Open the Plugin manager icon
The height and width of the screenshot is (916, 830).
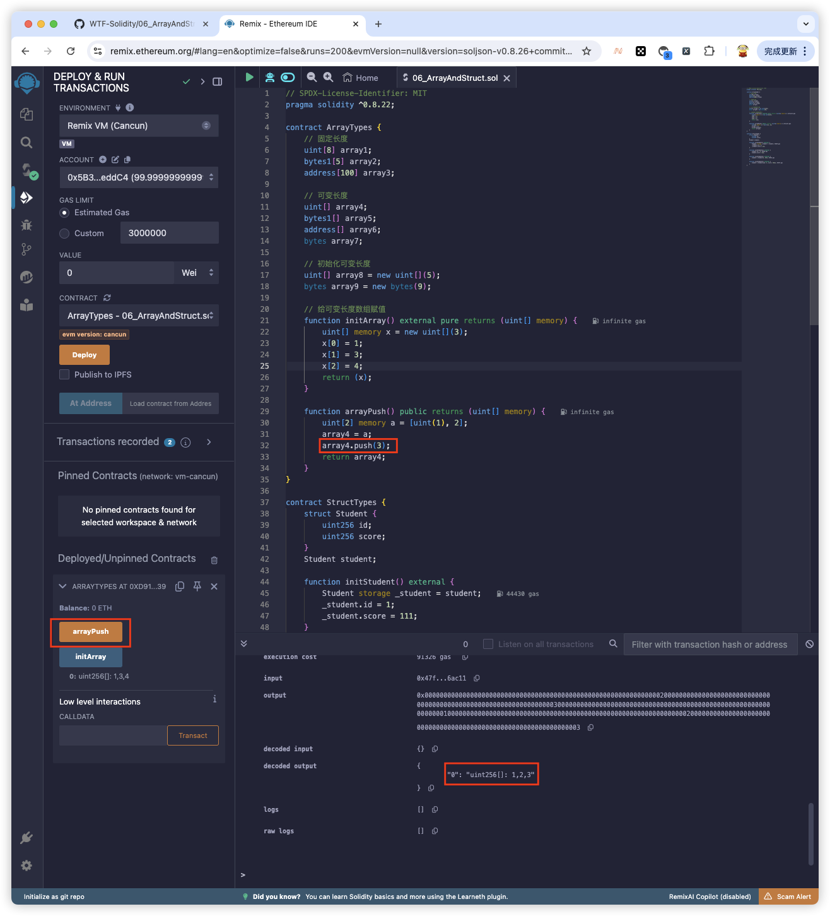[x=26, y=838]
